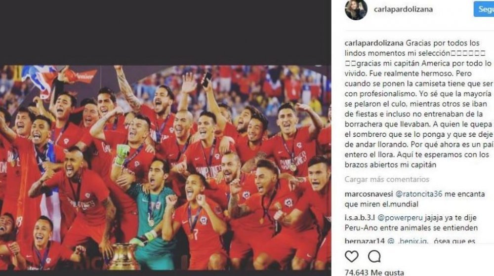Open comments with the speech bubble icon

click(x=374, y=256)
